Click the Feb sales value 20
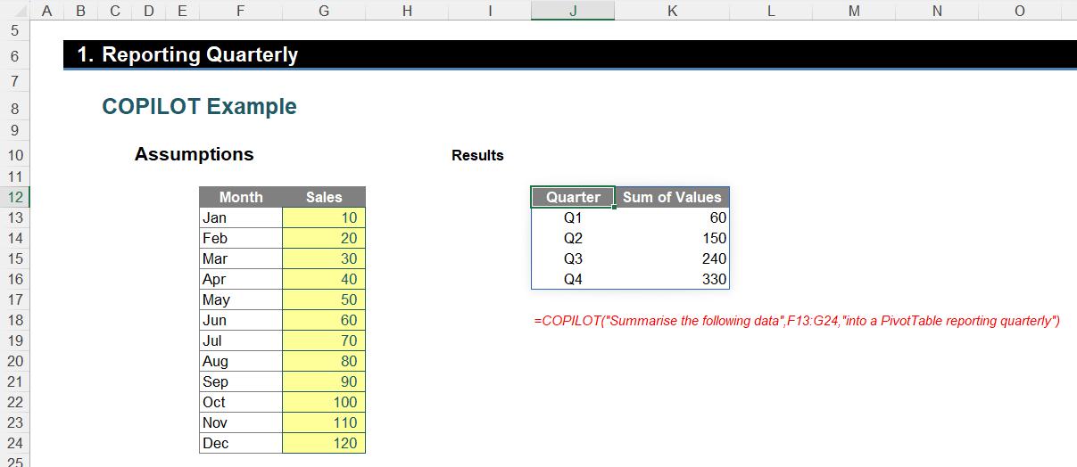Screen dimensions: 1077x467 click(324, 238)
